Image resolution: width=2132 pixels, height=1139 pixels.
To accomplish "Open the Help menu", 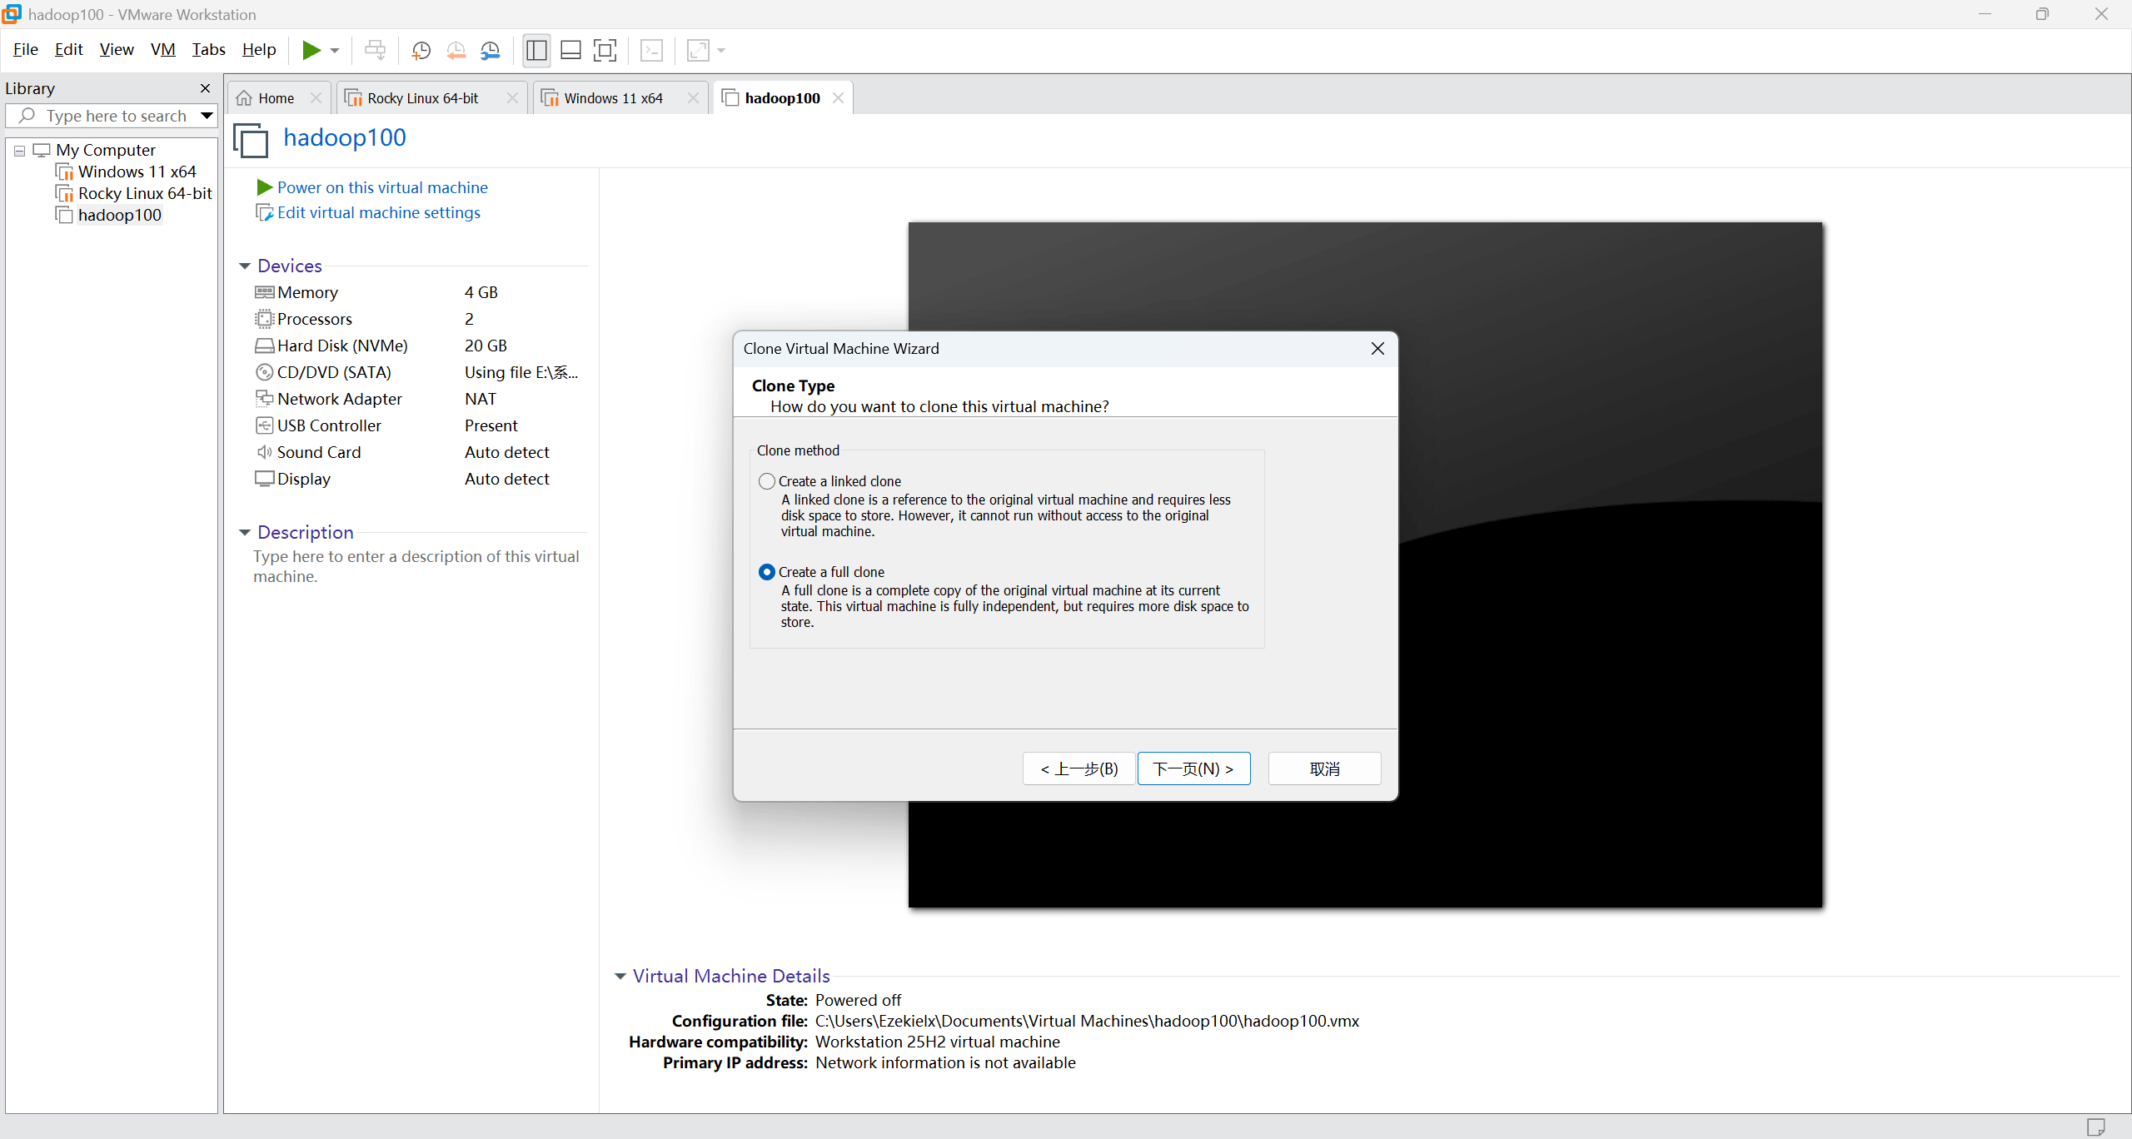I will click(259, 50).
